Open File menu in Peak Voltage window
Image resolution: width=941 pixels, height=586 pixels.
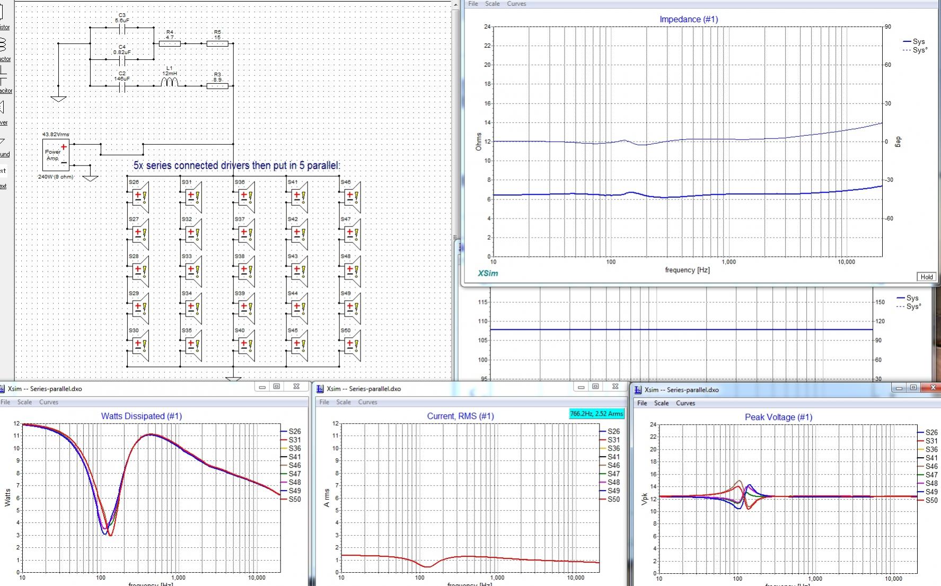point(642,403)
